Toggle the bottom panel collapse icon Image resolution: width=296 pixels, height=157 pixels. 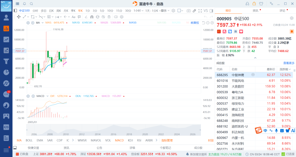15,148
